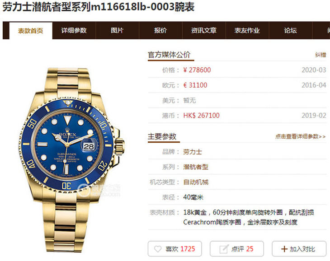Click the plus icon on 加入对比
Image resolution: width=330 pixels, height=261 pixels.
pos(284,249)
